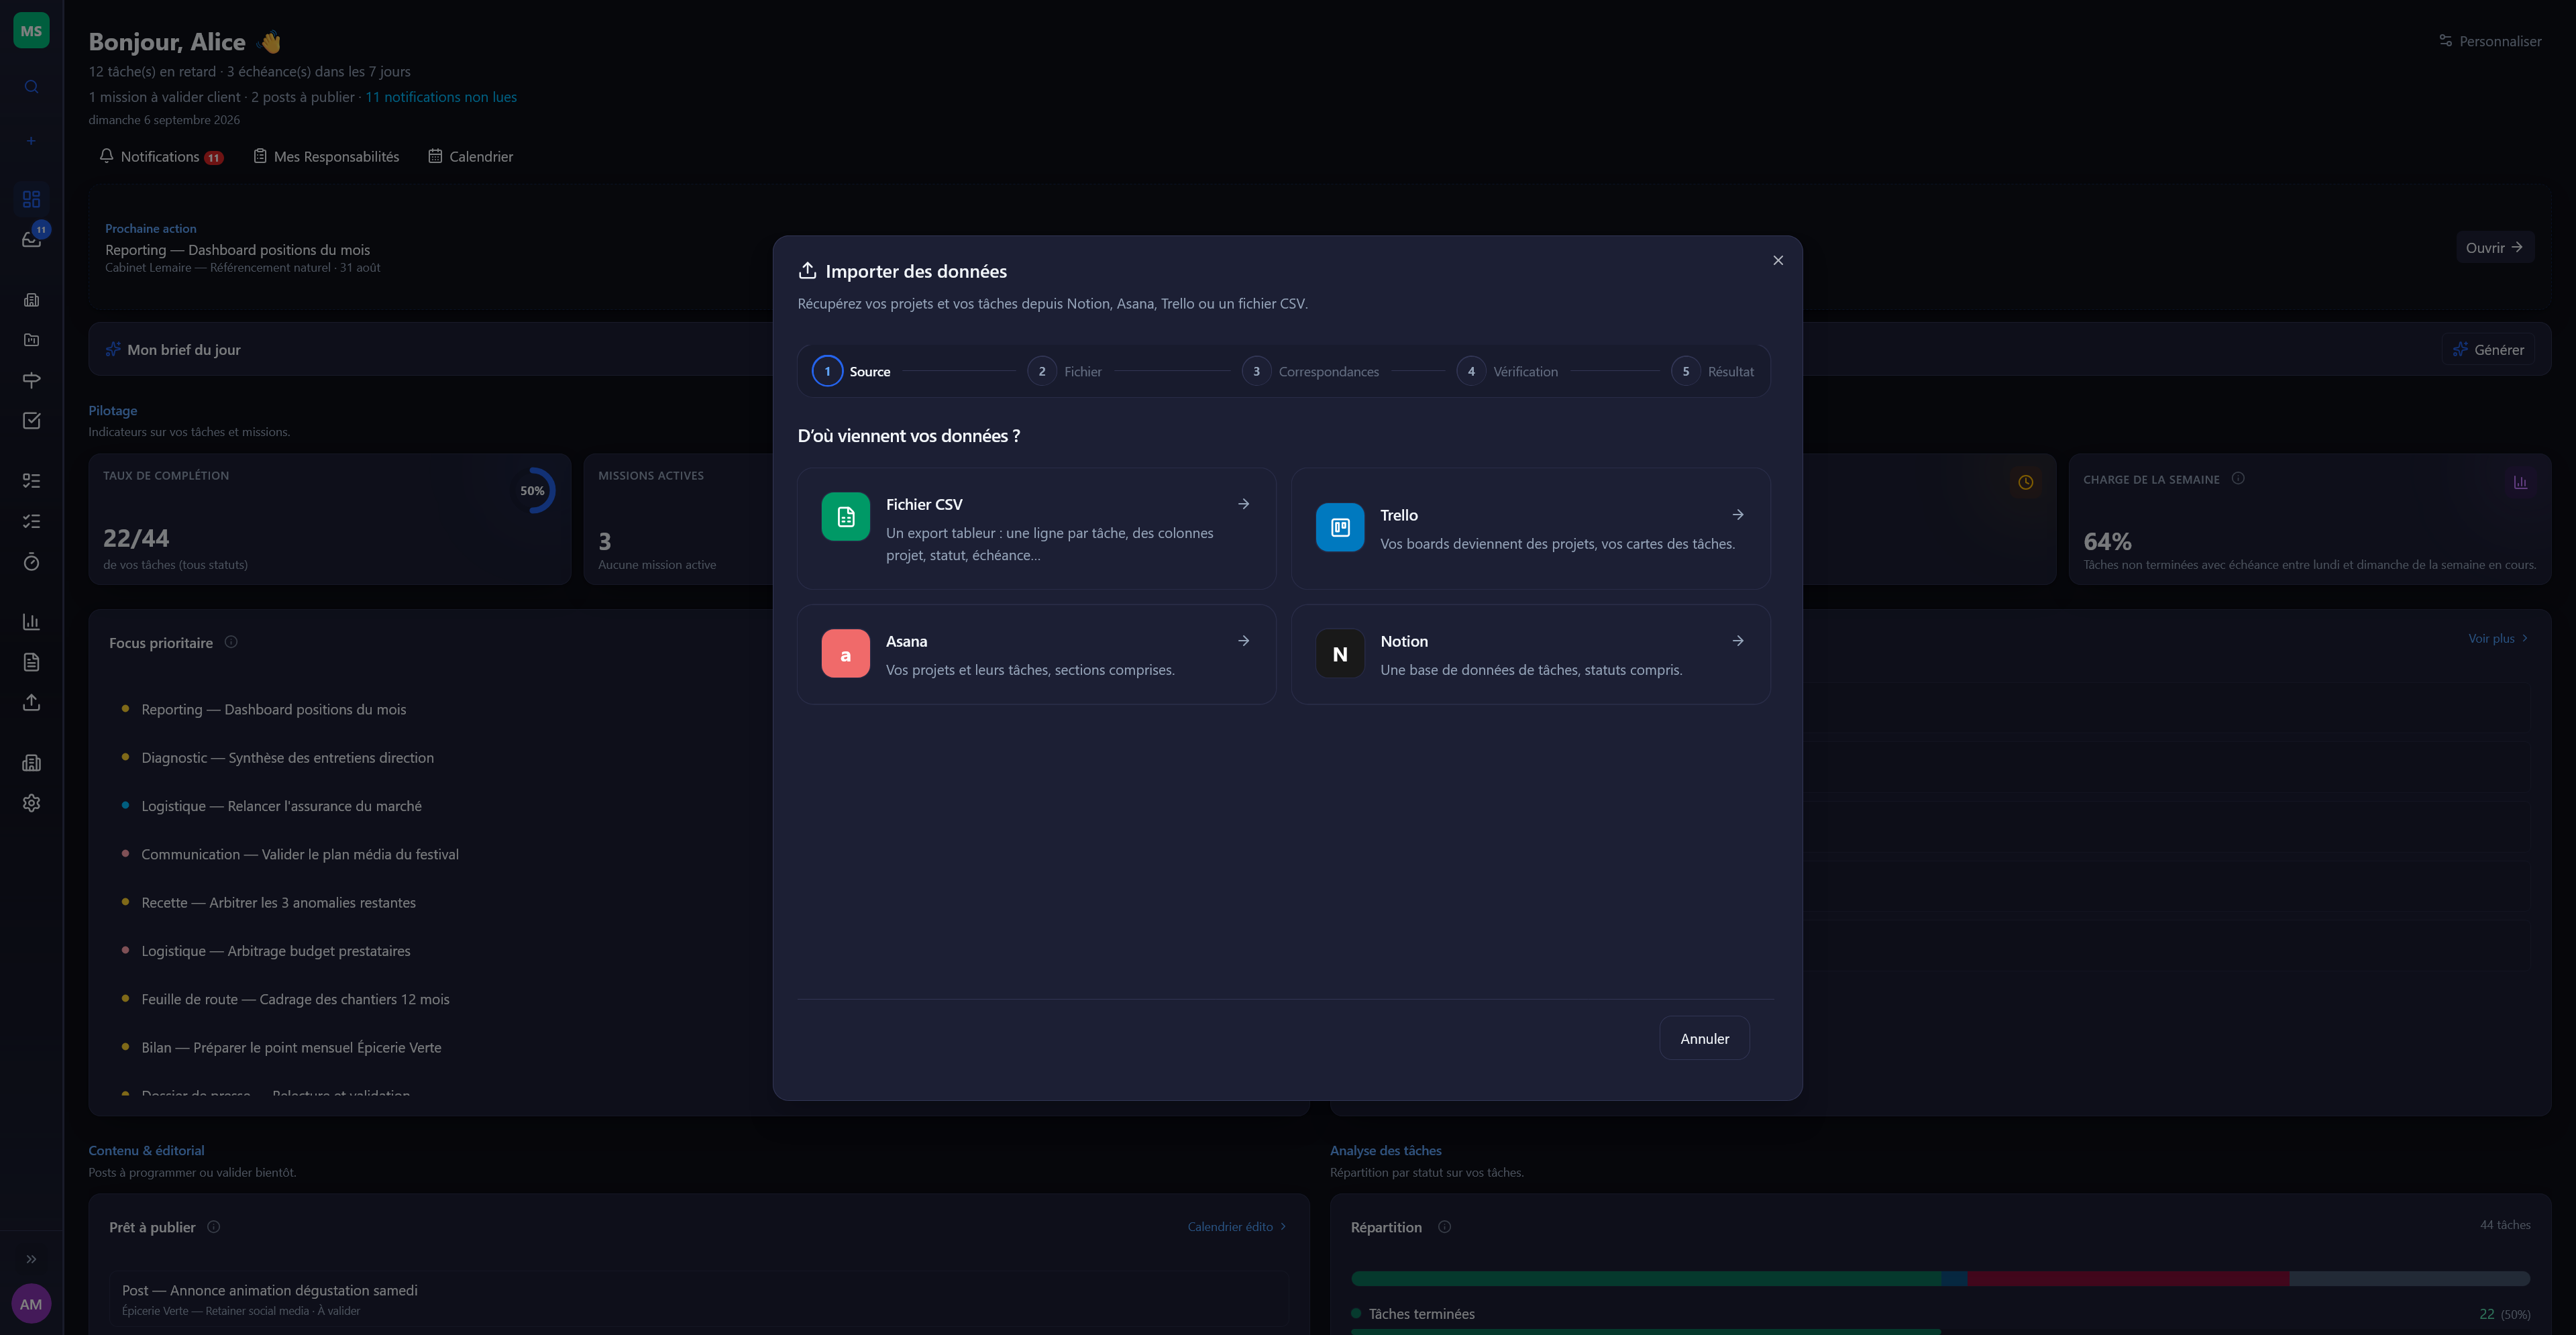Expand the sidebar with the double chevron
This screenshot has height=1335, width=2576.
pos(31,1259)
